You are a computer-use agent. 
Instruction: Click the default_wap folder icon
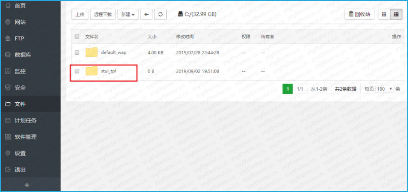[92, 52]
